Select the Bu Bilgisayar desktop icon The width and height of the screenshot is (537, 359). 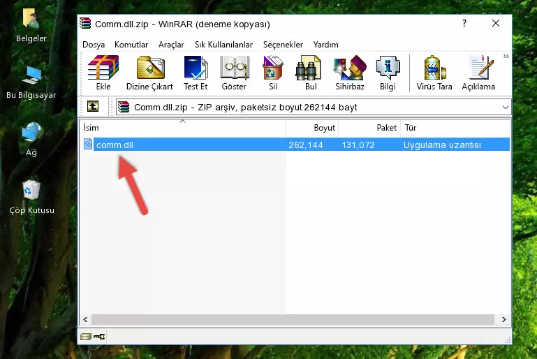pyautogui.click(x=31, y=82)
